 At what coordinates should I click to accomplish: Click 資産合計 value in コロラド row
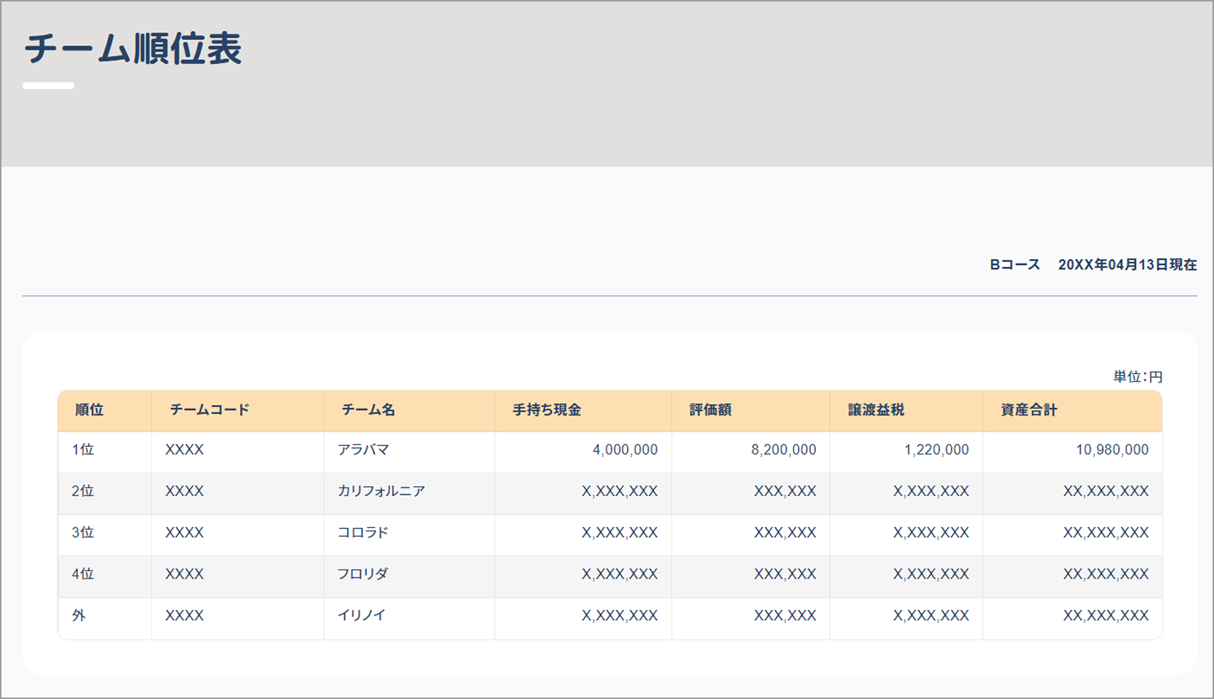click(x=1106, y=532)
